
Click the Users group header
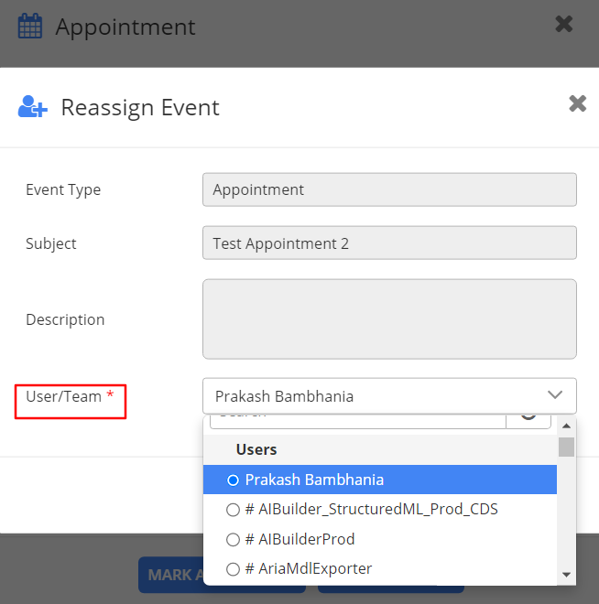click(x=256, y=449)
